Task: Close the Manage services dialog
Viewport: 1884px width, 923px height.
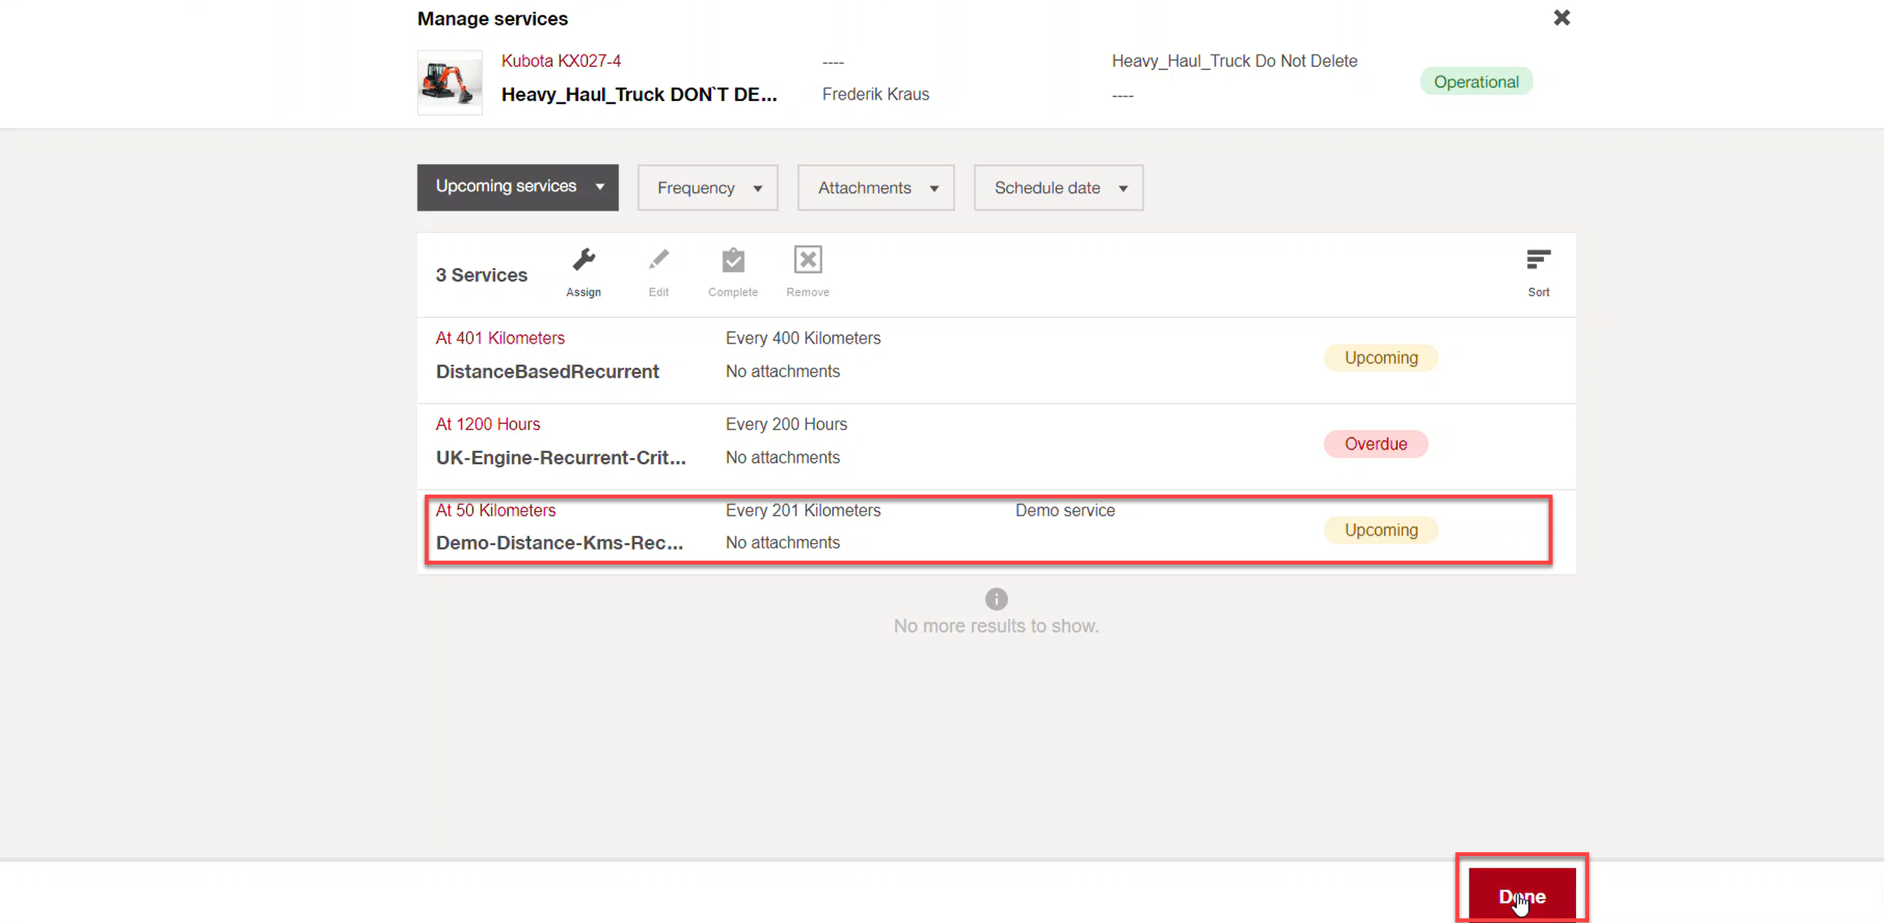Action: tap(1561, 18)
